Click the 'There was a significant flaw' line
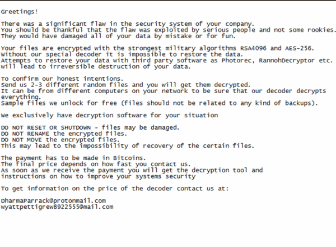This screenshot has width=336, height=247. pos(128,24)
